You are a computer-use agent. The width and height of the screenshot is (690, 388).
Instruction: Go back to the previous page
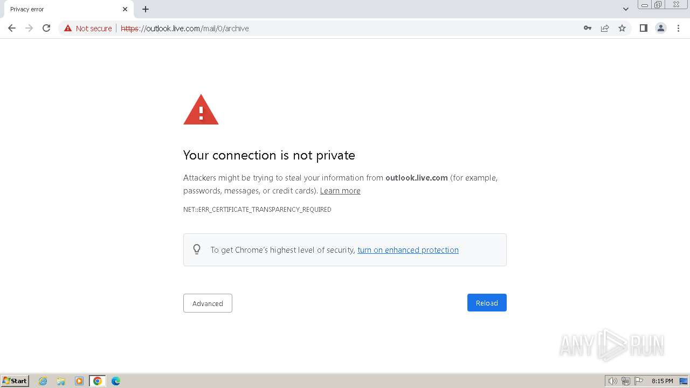(12, 28)
